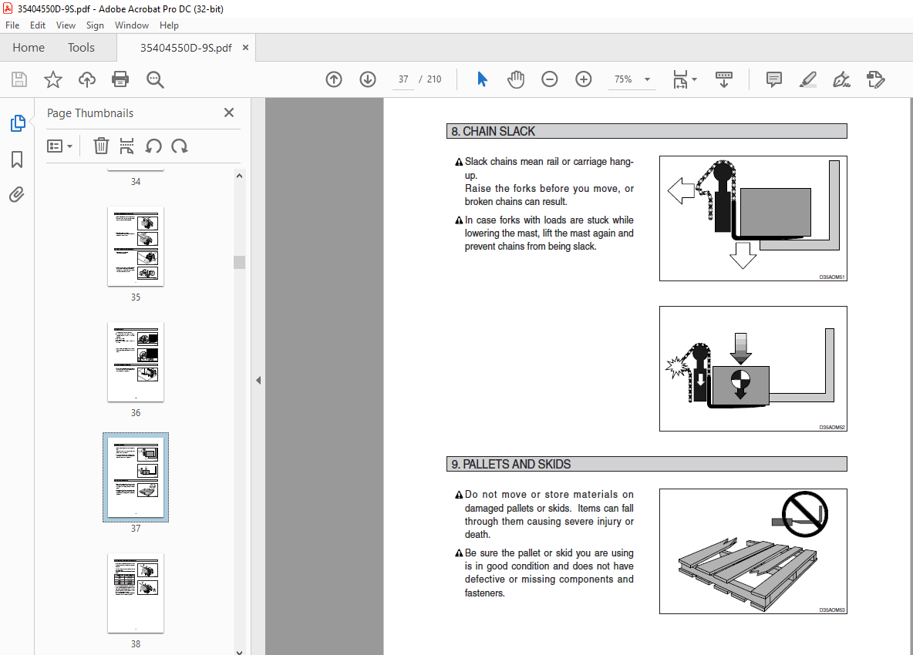Add a sticky note comment
This screenshot has height=655, width=913.
click(x=774, y=79)
